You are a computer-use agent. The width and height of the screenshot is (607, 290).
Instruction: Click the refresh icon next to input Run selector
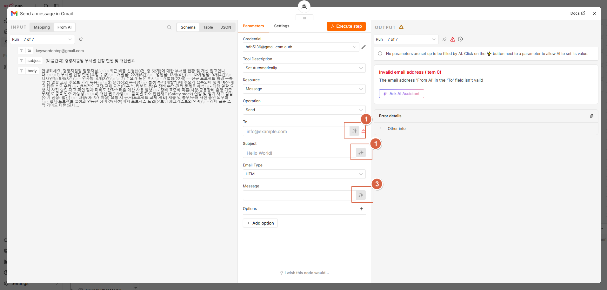click(81, 39)
